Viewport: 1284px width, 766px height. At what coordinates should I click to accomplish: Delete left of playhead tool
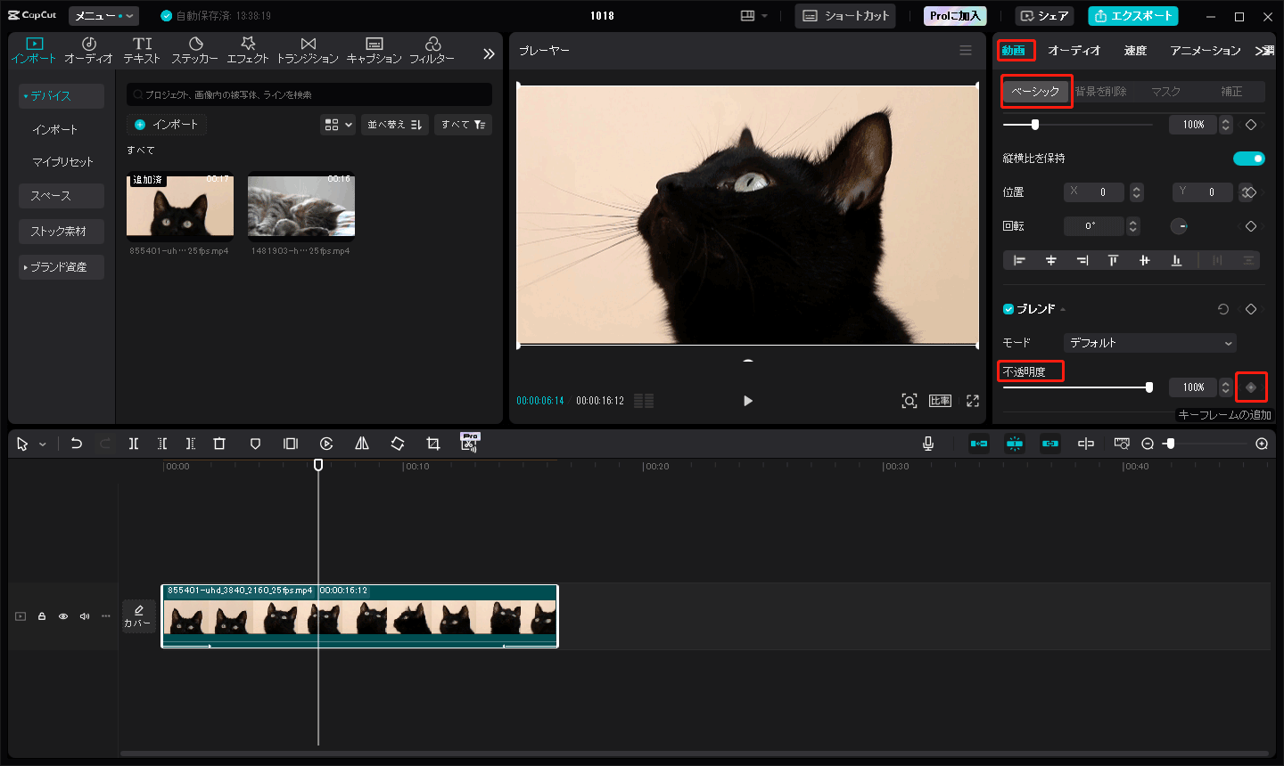(162, 444)
